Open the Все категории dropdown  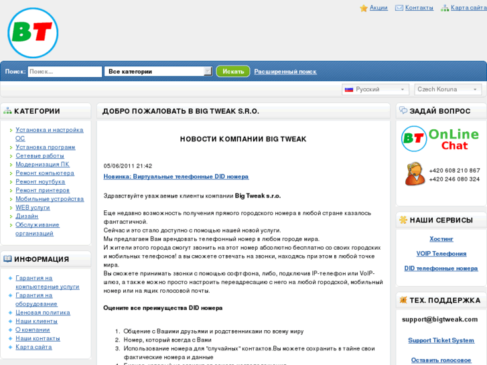pos(158,72)
